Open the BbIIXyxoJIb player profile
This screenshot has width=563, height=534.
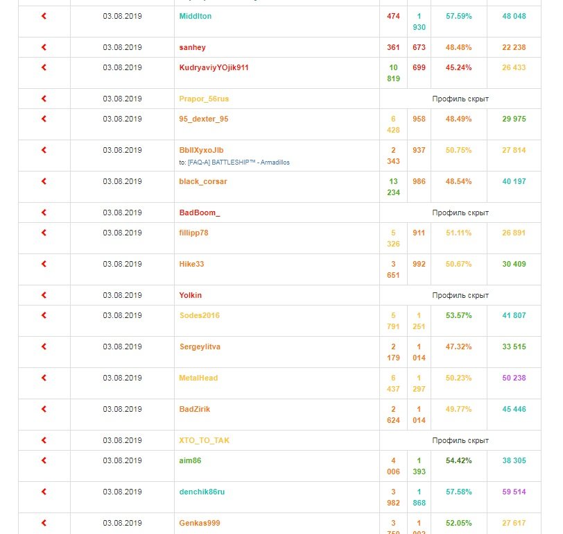(202, 150)
